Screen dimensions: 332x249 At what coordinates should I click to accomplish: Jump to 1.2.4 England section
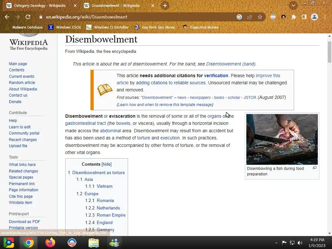(105, 223)
